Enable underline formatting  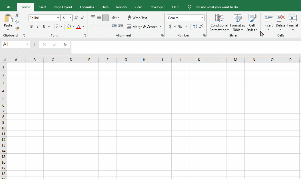[x=44, y=27]
